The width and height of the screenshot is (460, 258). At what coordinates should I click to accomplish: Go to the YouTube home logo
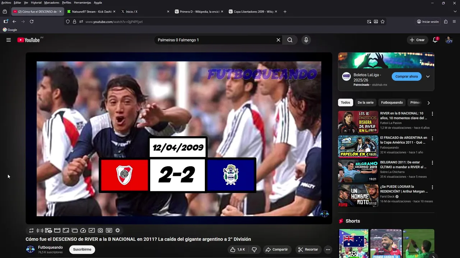[x=28, y=40]
